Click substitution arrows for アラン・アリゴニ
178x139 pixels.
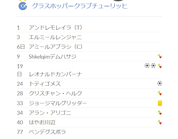160,112
